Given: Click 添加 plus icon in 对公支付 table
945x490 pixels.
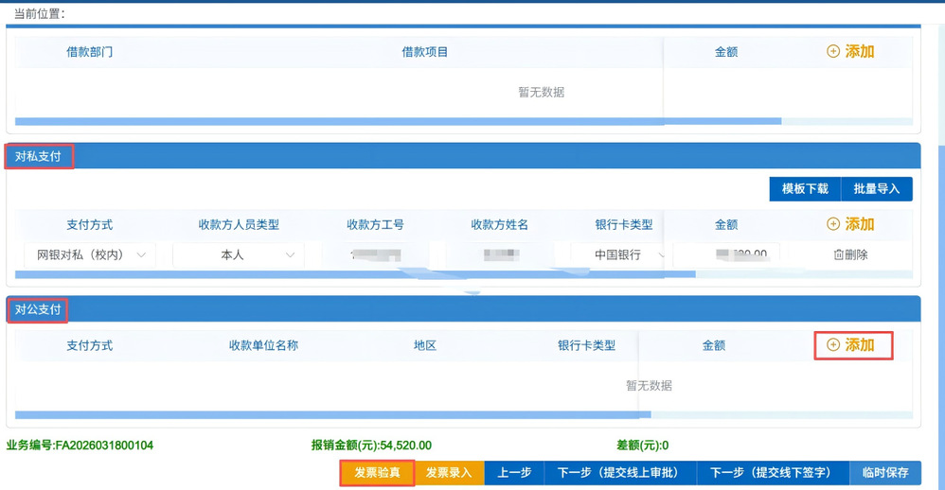Looking at the screenshot, I should tap(833, 345).
